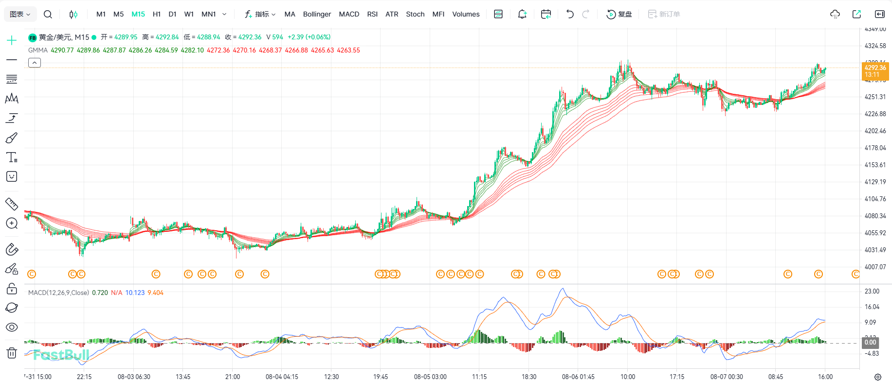The width and height of the screenshot is (892, 381).
Task: Switch to D1 timeframe
Action: pyautogui.click(x=172, y=14)
